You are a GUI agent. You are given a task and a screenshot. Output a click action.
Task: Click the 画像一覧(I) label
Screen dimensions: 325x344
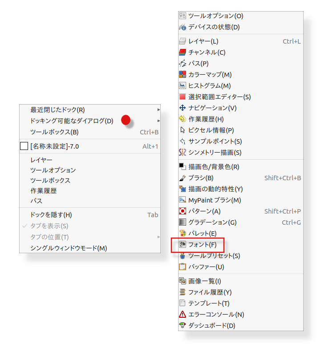204,281
